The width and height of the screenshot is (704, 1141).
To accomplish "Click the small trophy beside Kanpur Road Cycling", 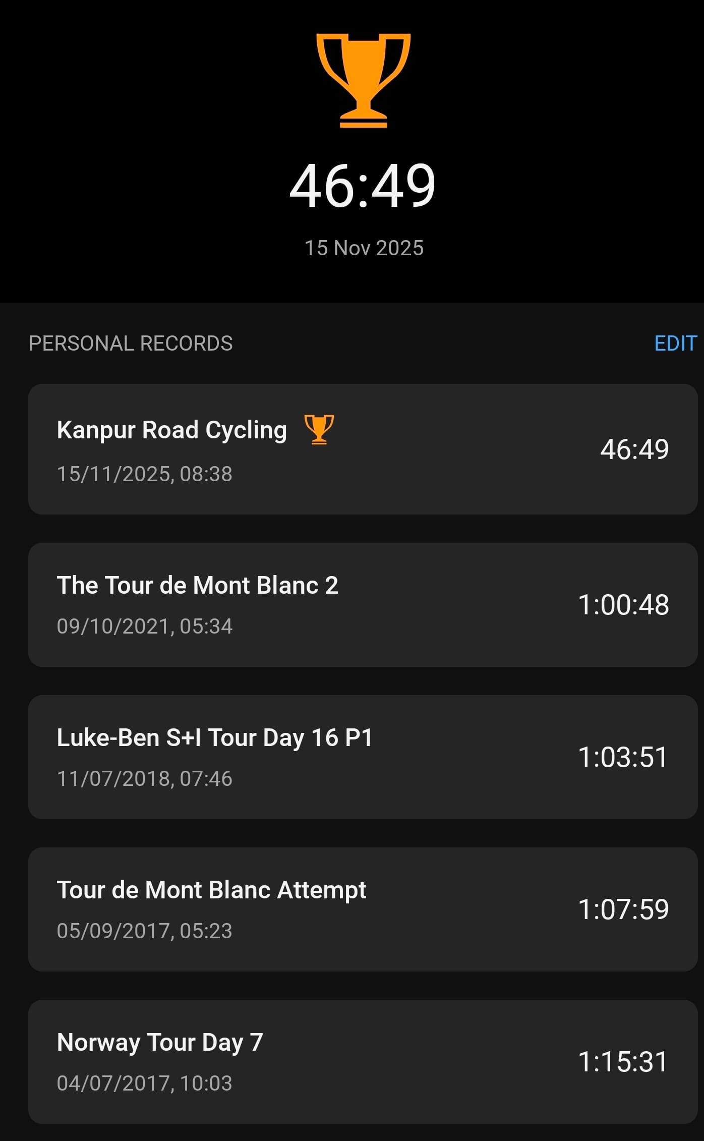I will click(319, 429).
